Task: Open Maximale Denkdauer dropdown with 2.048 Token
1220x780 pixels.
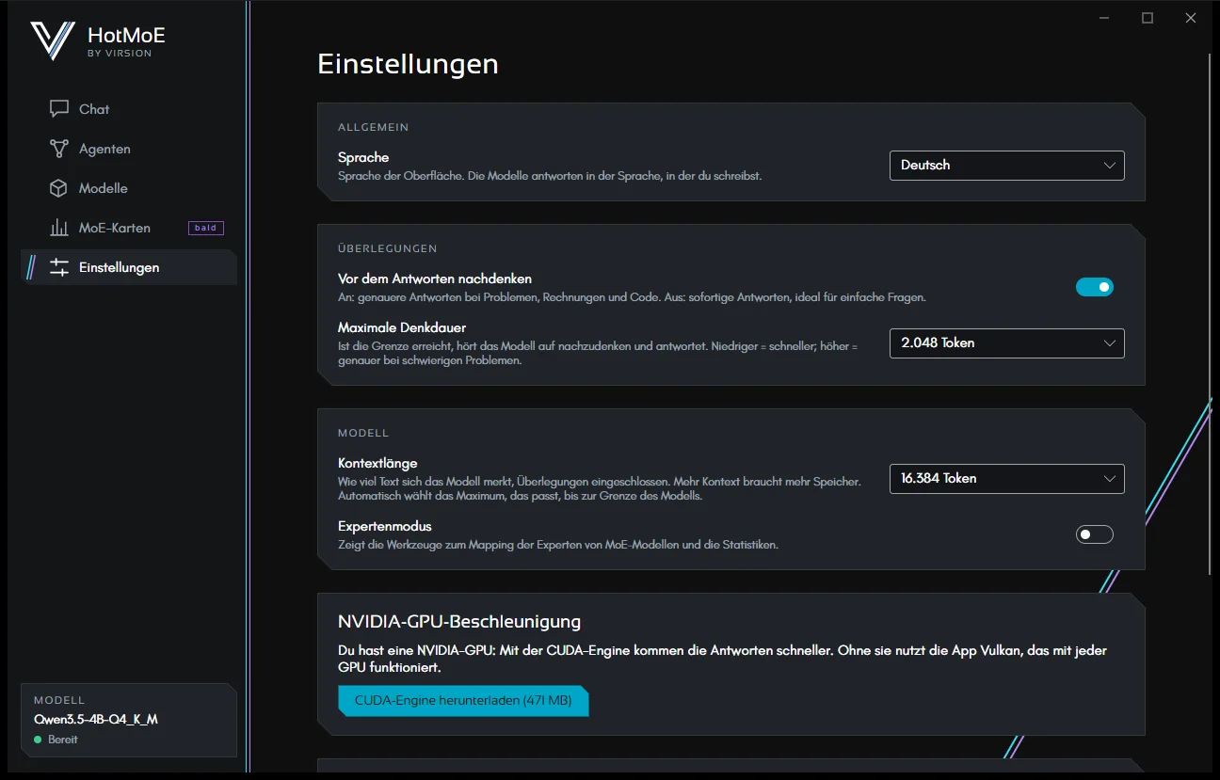Action: (1007, 342)
